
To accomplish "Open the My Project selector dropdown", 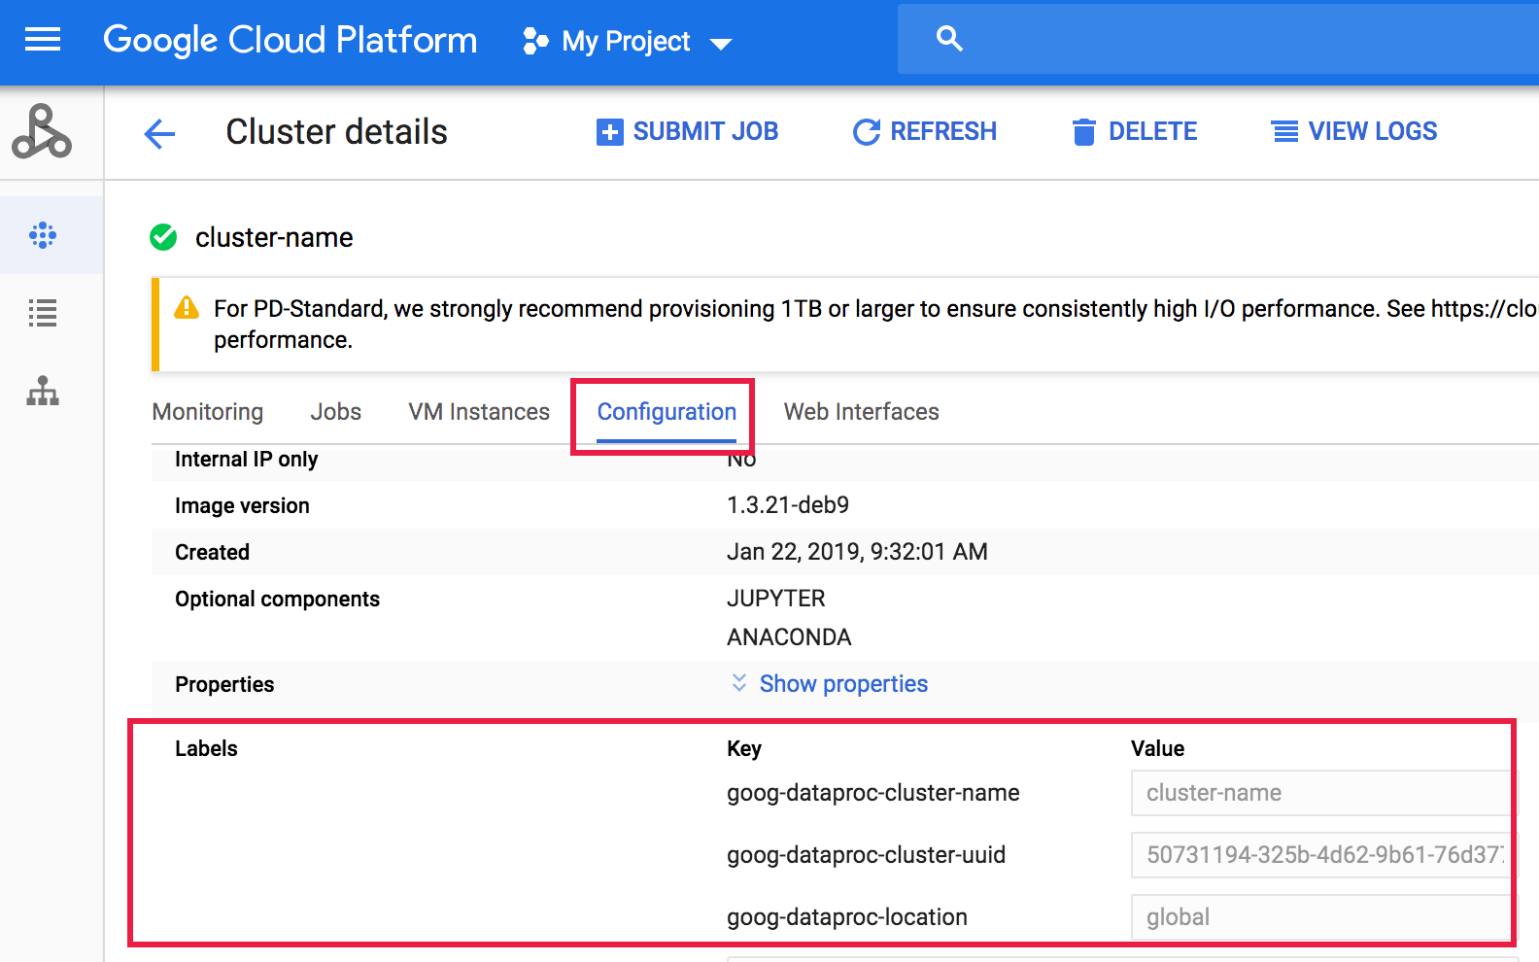I will tap(628, 41).
